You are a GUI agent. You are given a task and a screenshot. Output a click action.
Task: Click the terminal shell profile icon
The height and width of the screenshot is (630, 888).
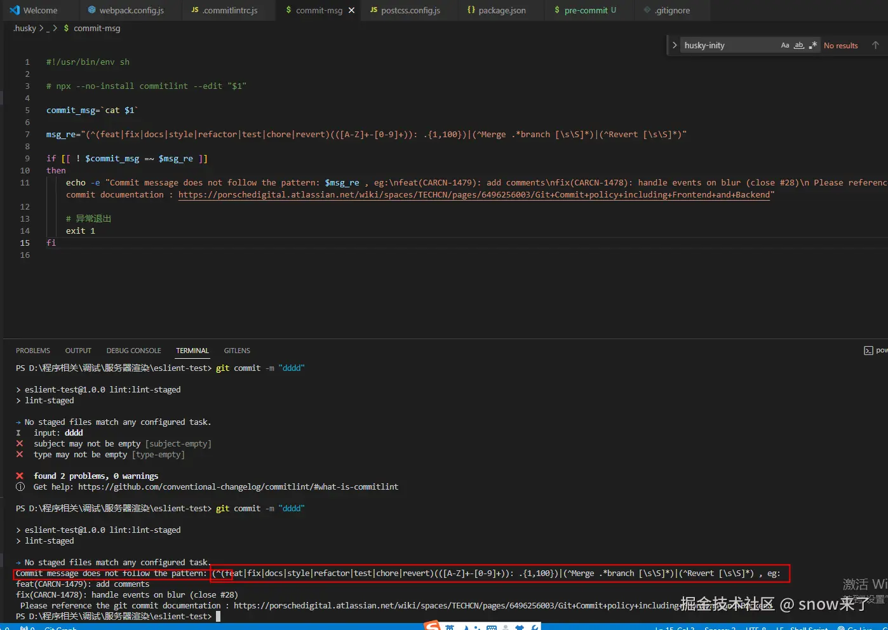pyautogui.click(x=868, y=351)
